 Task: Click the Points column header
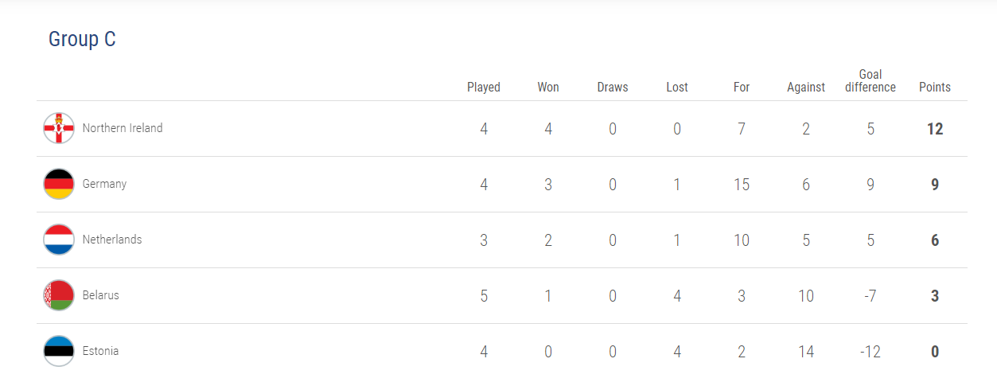[x=935, y=88]
